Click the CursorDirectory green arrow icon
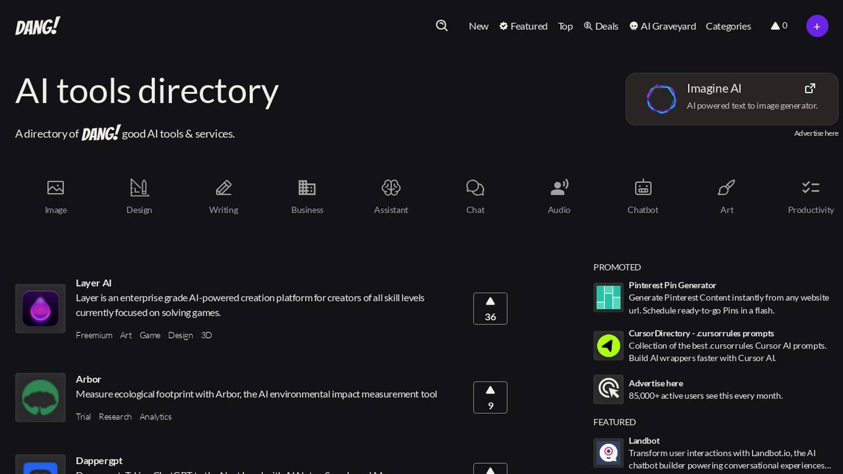The width and height of the screenshot is (843, 474). click(609, 346)
